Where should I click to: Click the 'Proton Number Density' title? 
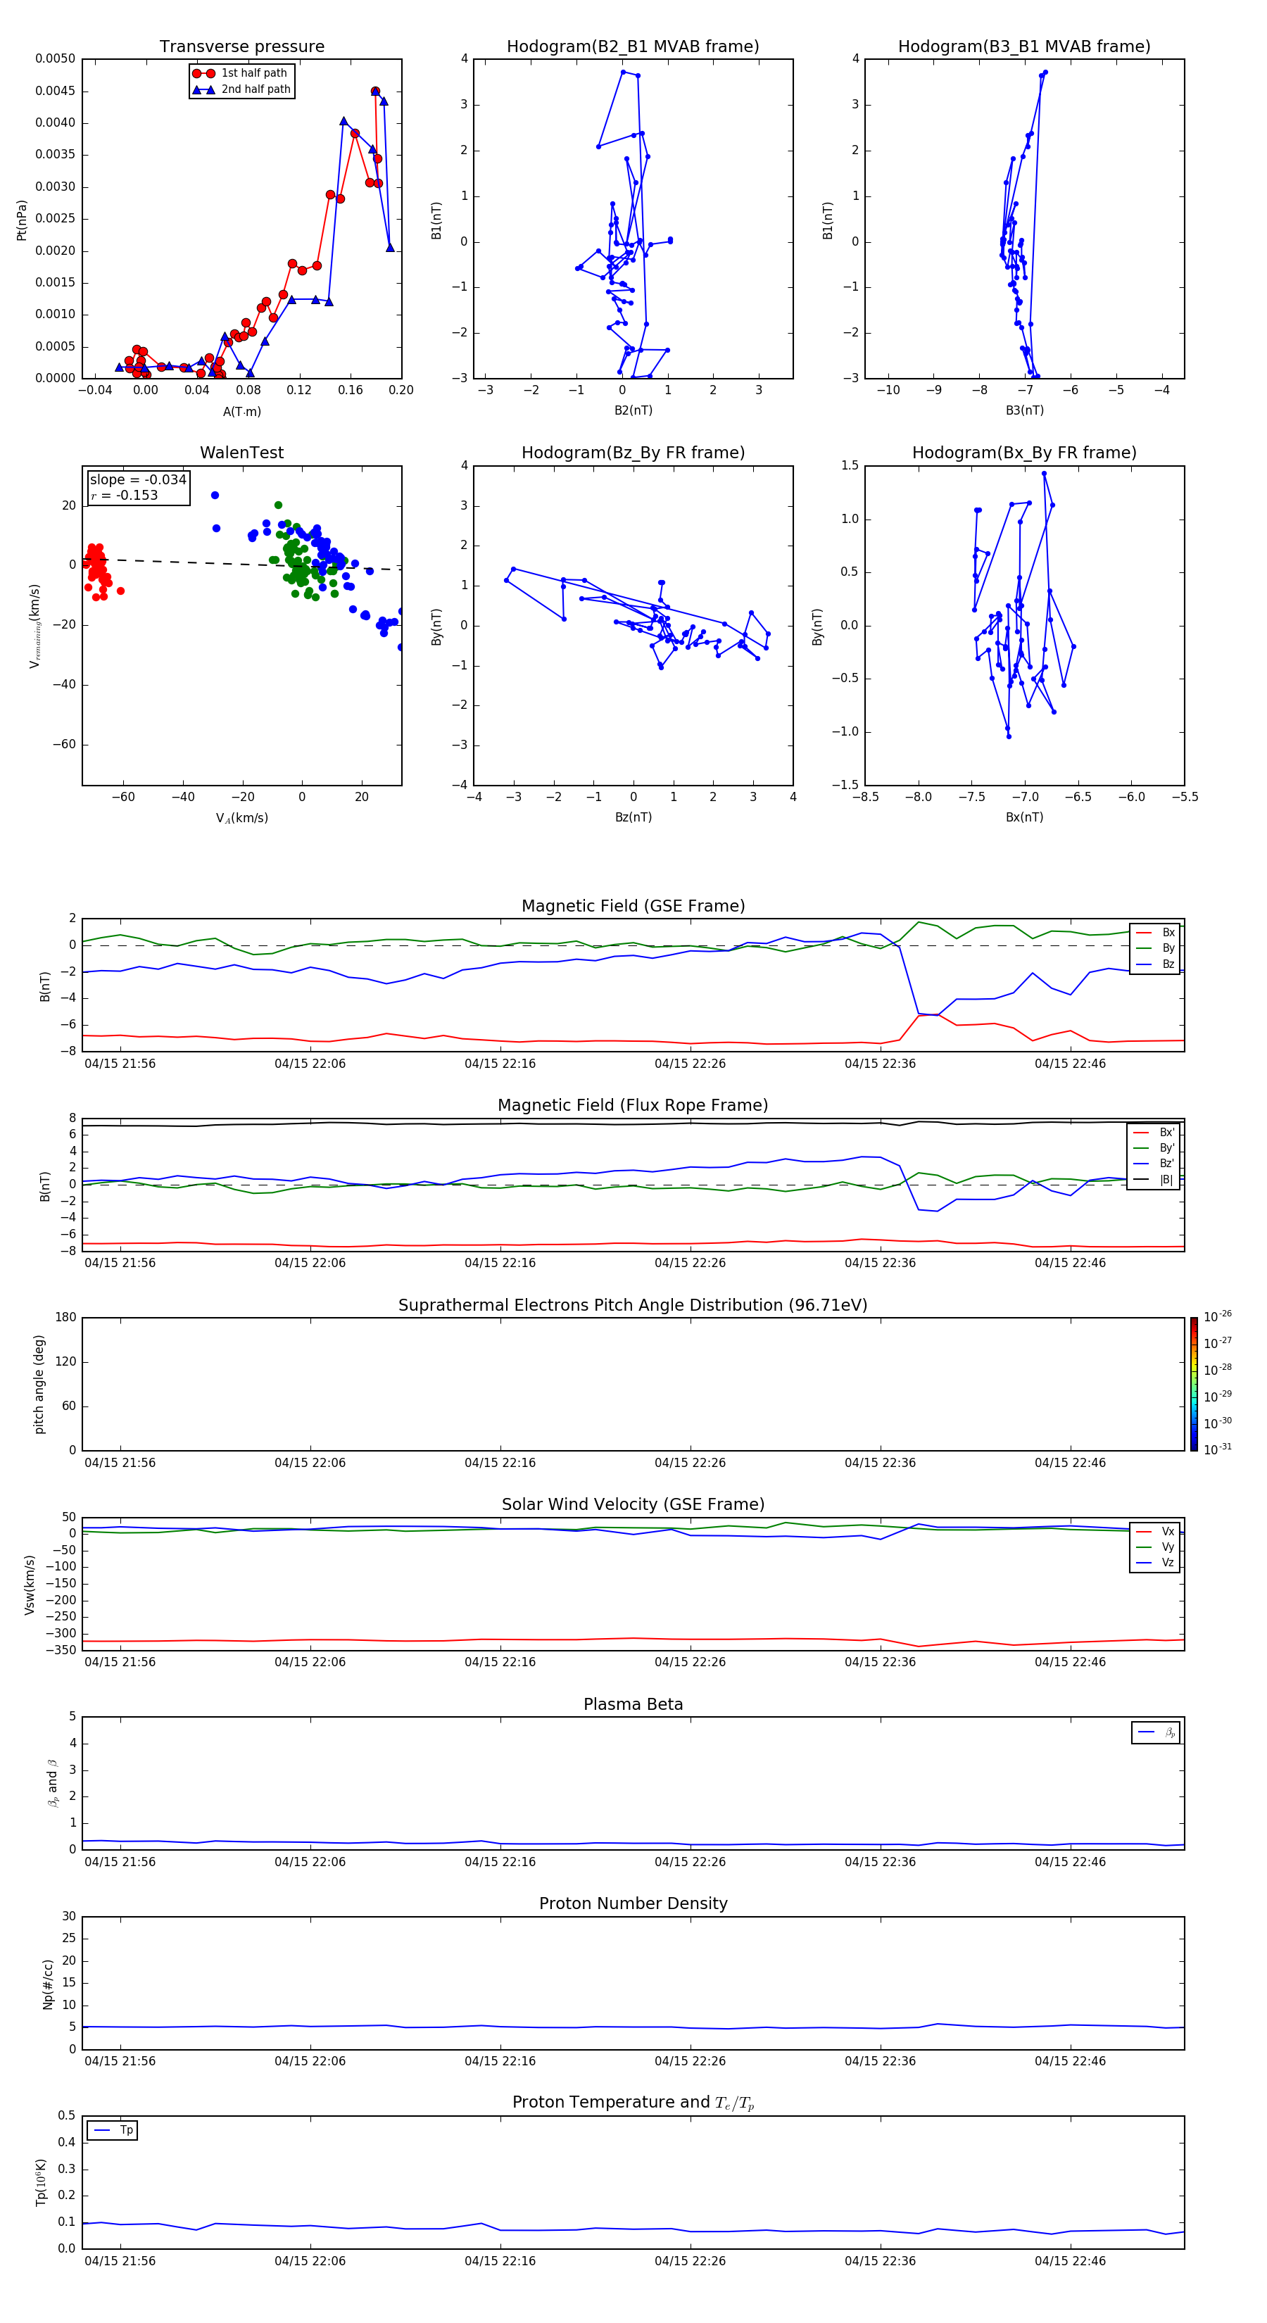(633, 1903)
